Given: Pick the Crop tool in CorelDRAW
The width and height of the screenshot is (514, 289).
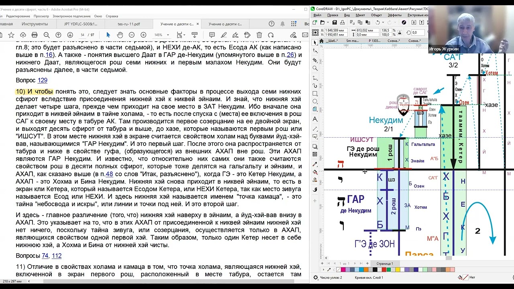Looking at the screenshot, I should [x=315, y=60].
